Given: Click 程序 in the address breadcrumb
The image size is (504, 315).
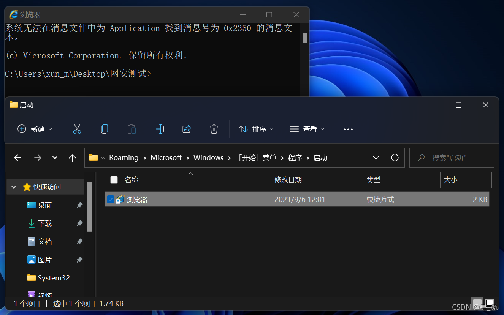Looking at the screenshot, I should click(295, 158).
